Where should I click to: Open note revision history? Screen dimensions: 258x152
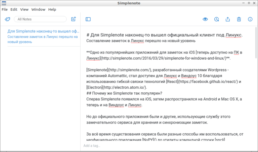(x=216, y=19)
